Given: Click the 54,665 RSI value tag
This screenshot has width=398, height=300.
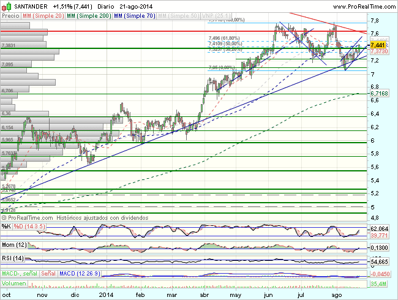Looking at the screenshot, I should coord(379,261).
